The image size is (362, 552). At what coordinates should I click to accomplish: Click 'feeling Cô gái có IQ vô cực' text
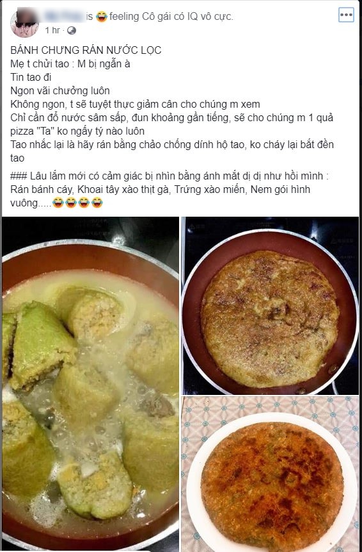point(171,16)
